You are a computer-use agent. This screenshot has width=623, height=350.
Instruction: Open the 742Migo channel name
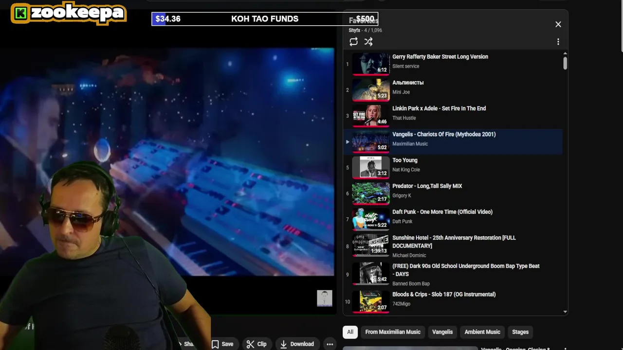click(401, 304)
